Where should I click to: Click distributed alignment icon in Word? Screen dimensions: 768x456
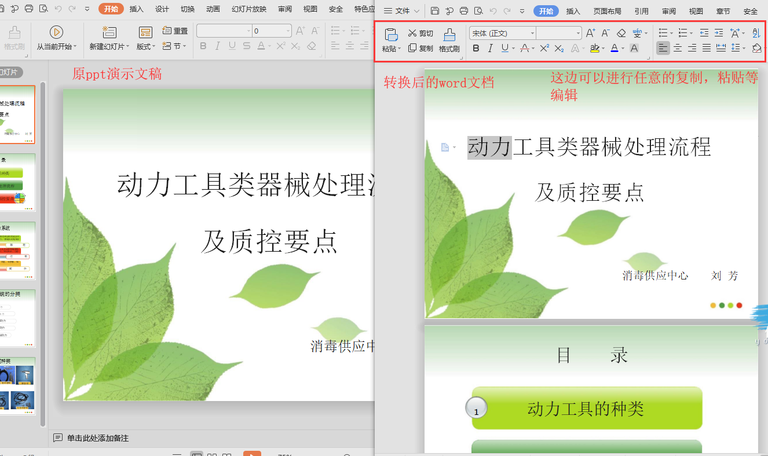coord(721,49)
